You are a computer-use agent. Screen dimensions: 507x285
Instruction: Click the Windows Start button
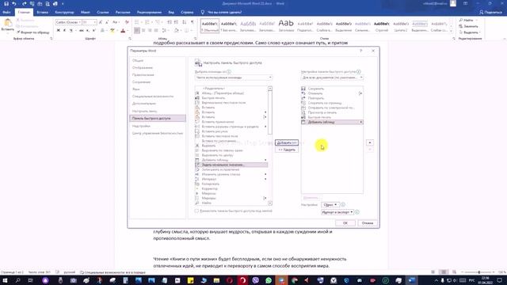tap(6, 280)
